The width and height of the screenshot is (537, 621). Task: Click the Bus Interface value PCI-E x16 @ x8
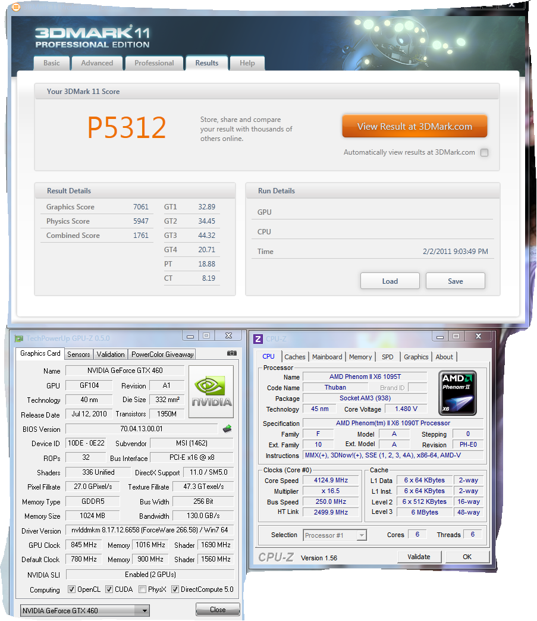pos(192,457)
